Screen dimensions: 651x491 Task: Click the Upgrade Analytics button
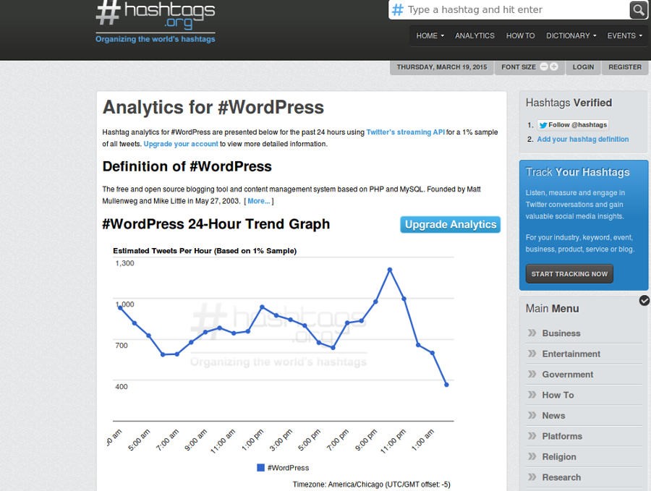pos(451,225)
